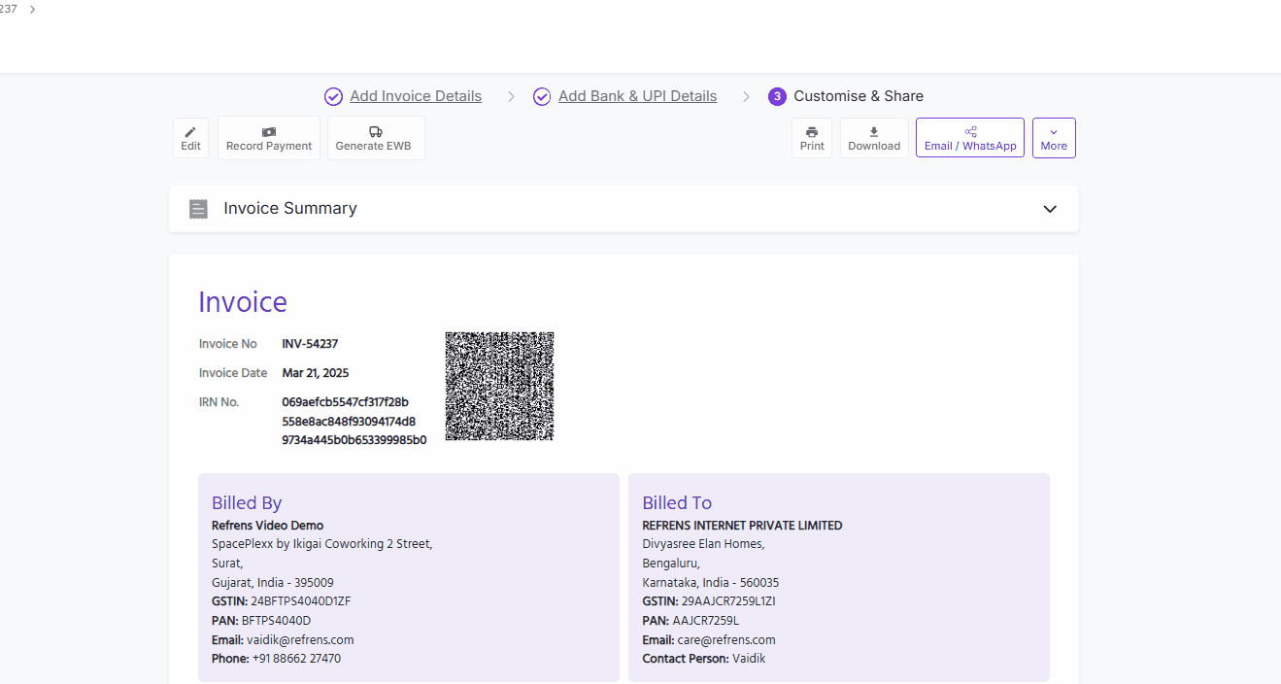
Task: Share via Email / WhatsApp
Action: pos(970,138)
